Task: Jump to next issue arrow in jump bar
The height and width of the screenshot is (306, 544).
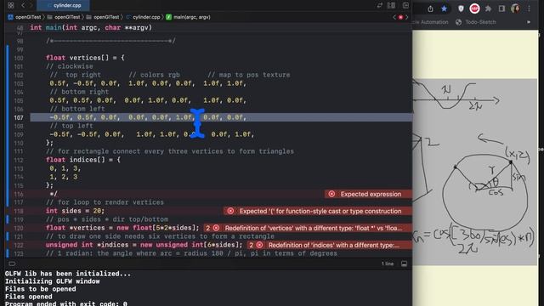Action: pyautogui.click(x=406, y=17)
